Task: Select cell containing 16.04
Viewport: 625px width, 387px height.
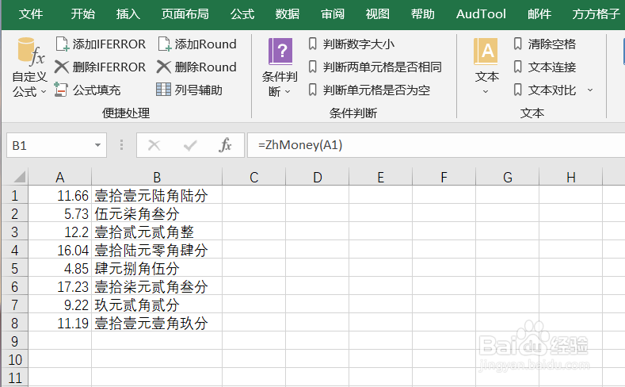Action: point(59,250)
